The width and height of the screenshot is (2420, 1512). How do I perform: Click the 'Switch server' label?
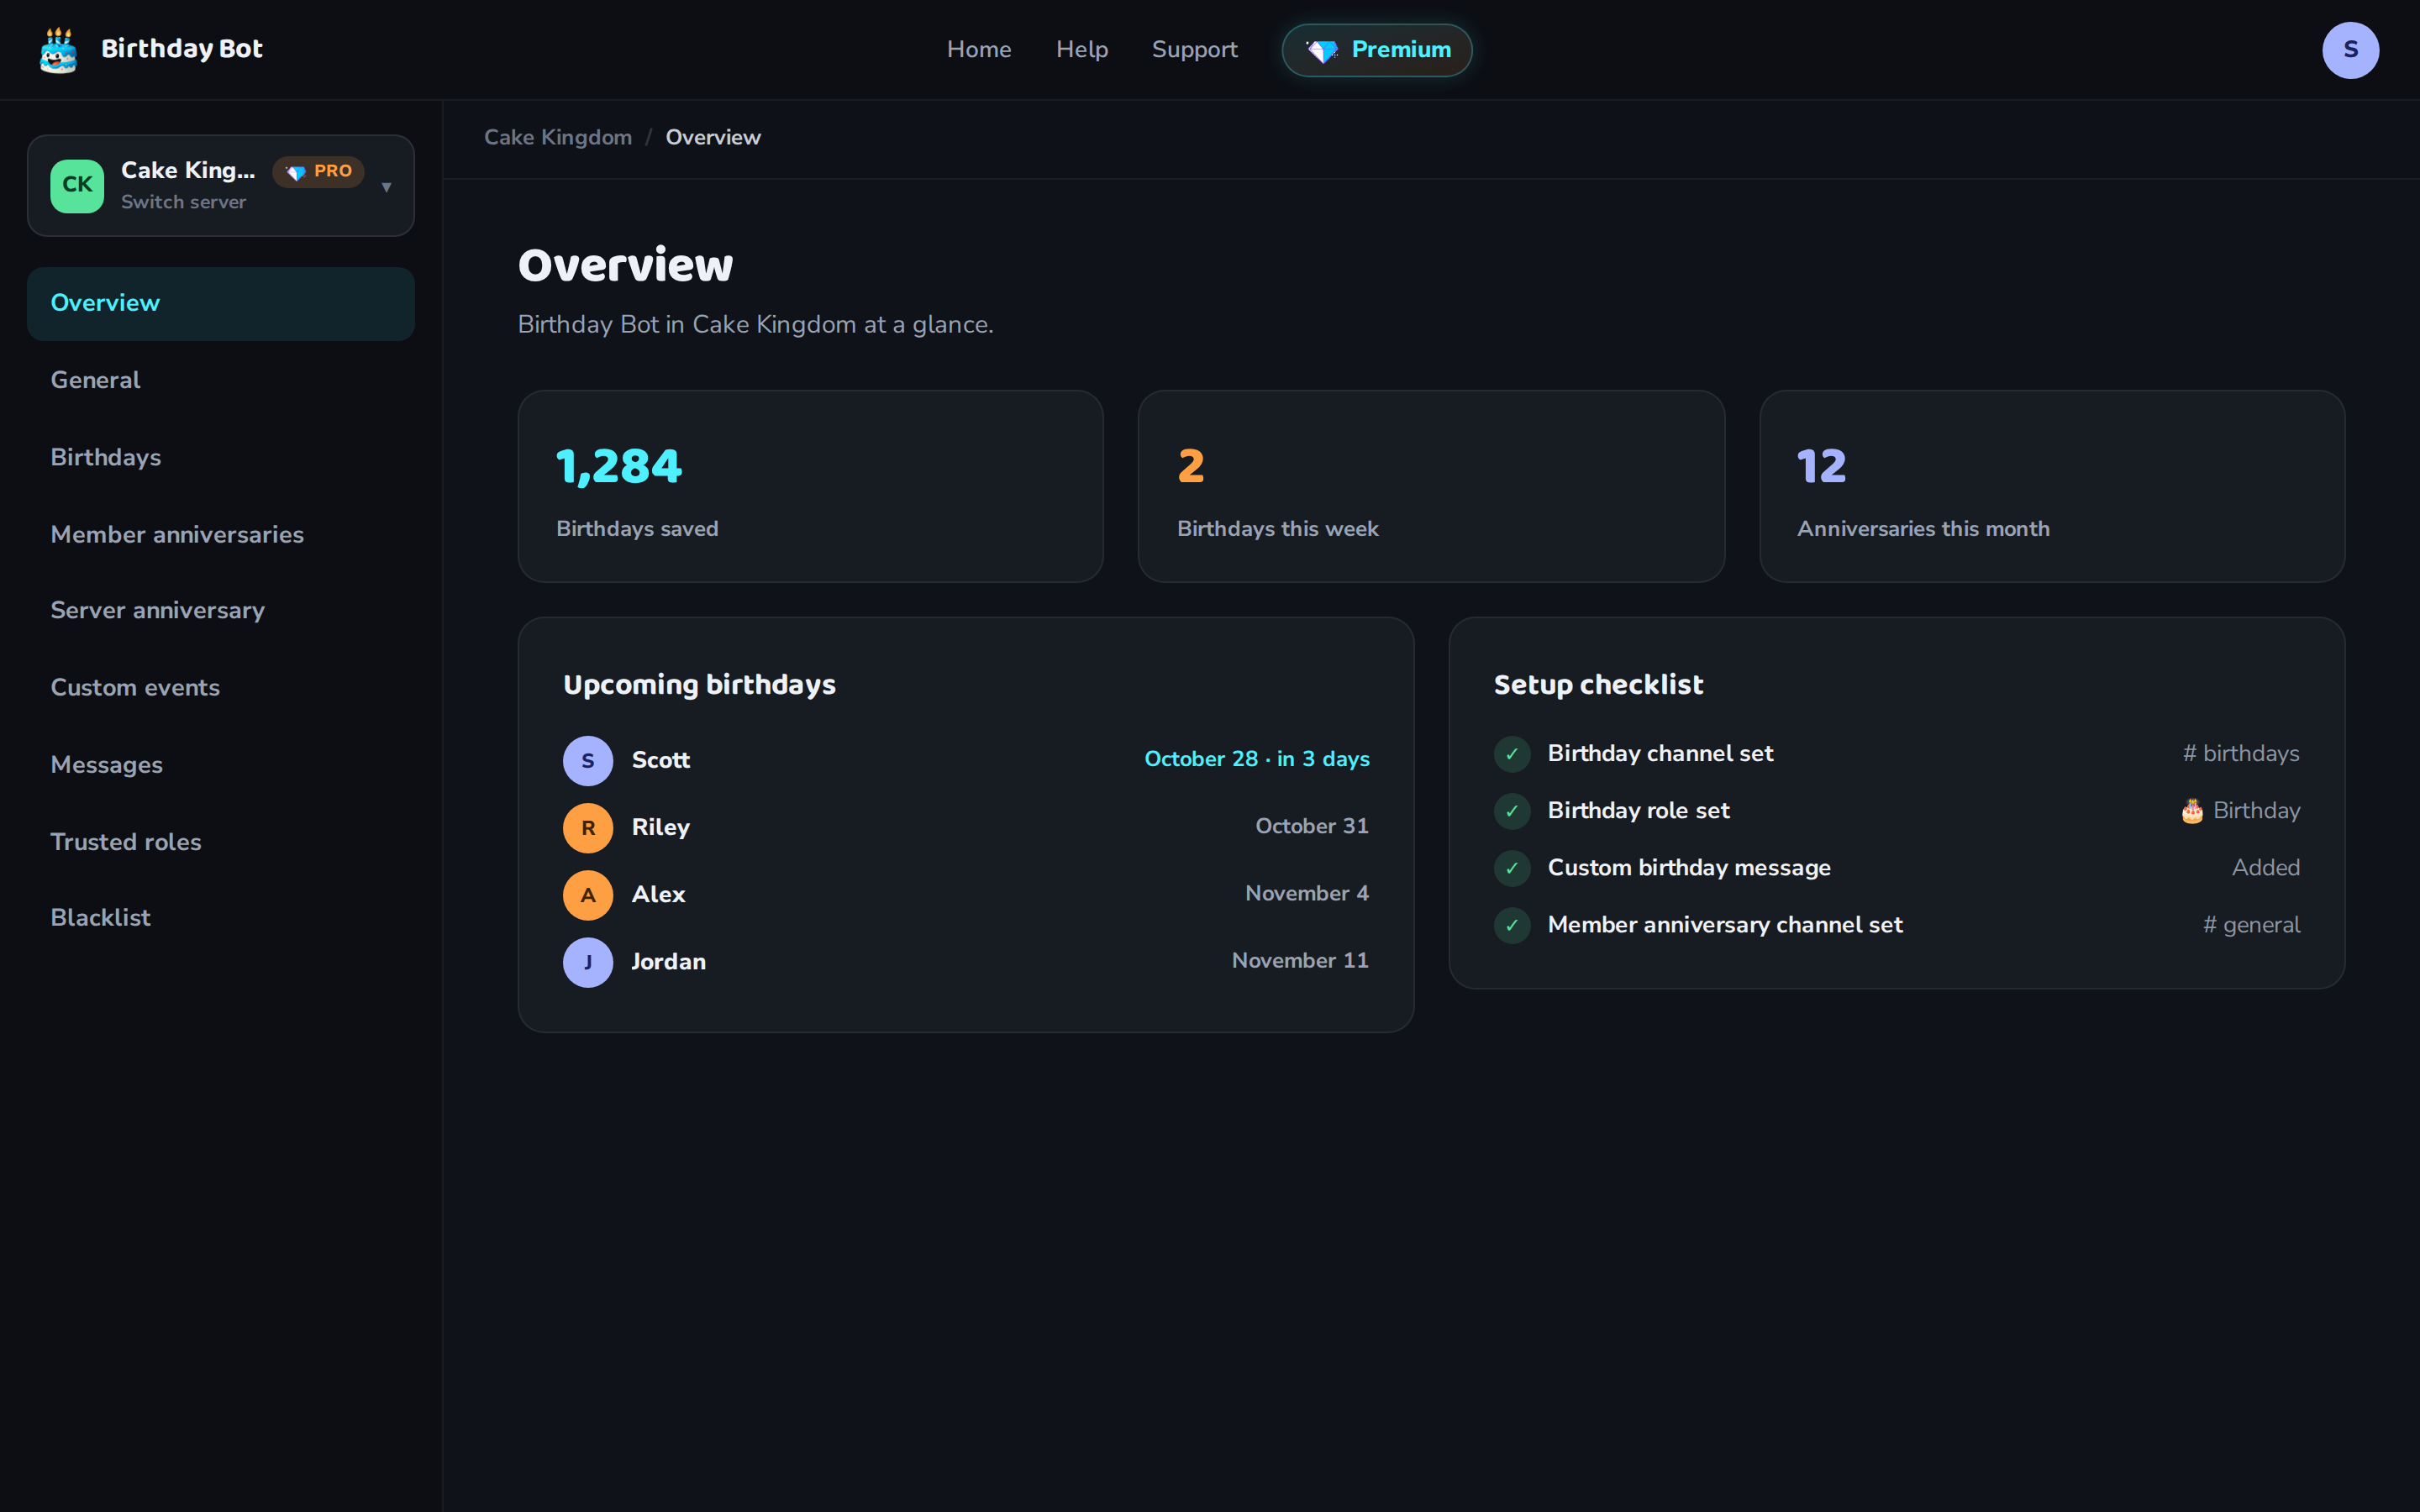[x=183, y=203]
